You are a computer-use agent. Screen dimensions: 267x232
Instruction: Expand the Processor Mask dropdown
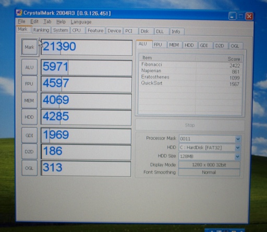coord(238,139)
